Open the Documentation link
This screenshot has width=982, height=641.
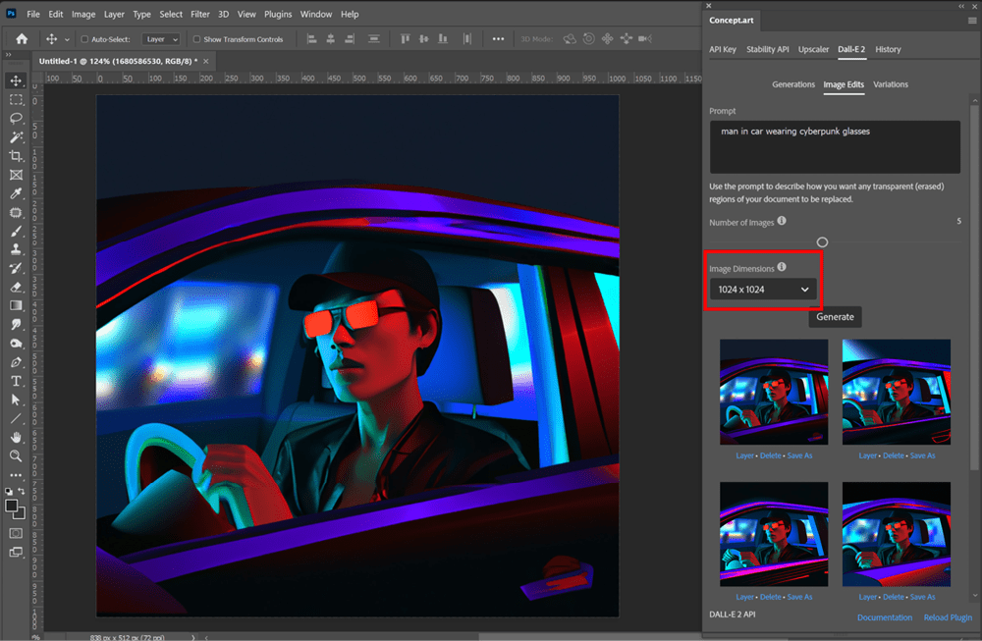(x=885, y=617)
